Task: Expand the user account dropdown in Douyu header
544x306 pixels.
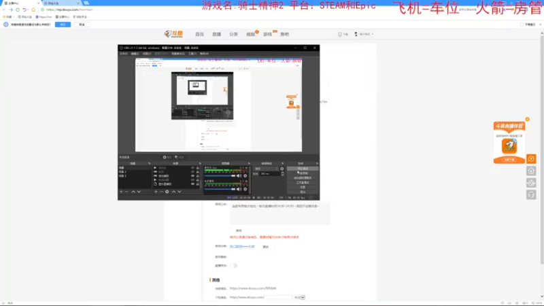Action: tap(364, 34)
